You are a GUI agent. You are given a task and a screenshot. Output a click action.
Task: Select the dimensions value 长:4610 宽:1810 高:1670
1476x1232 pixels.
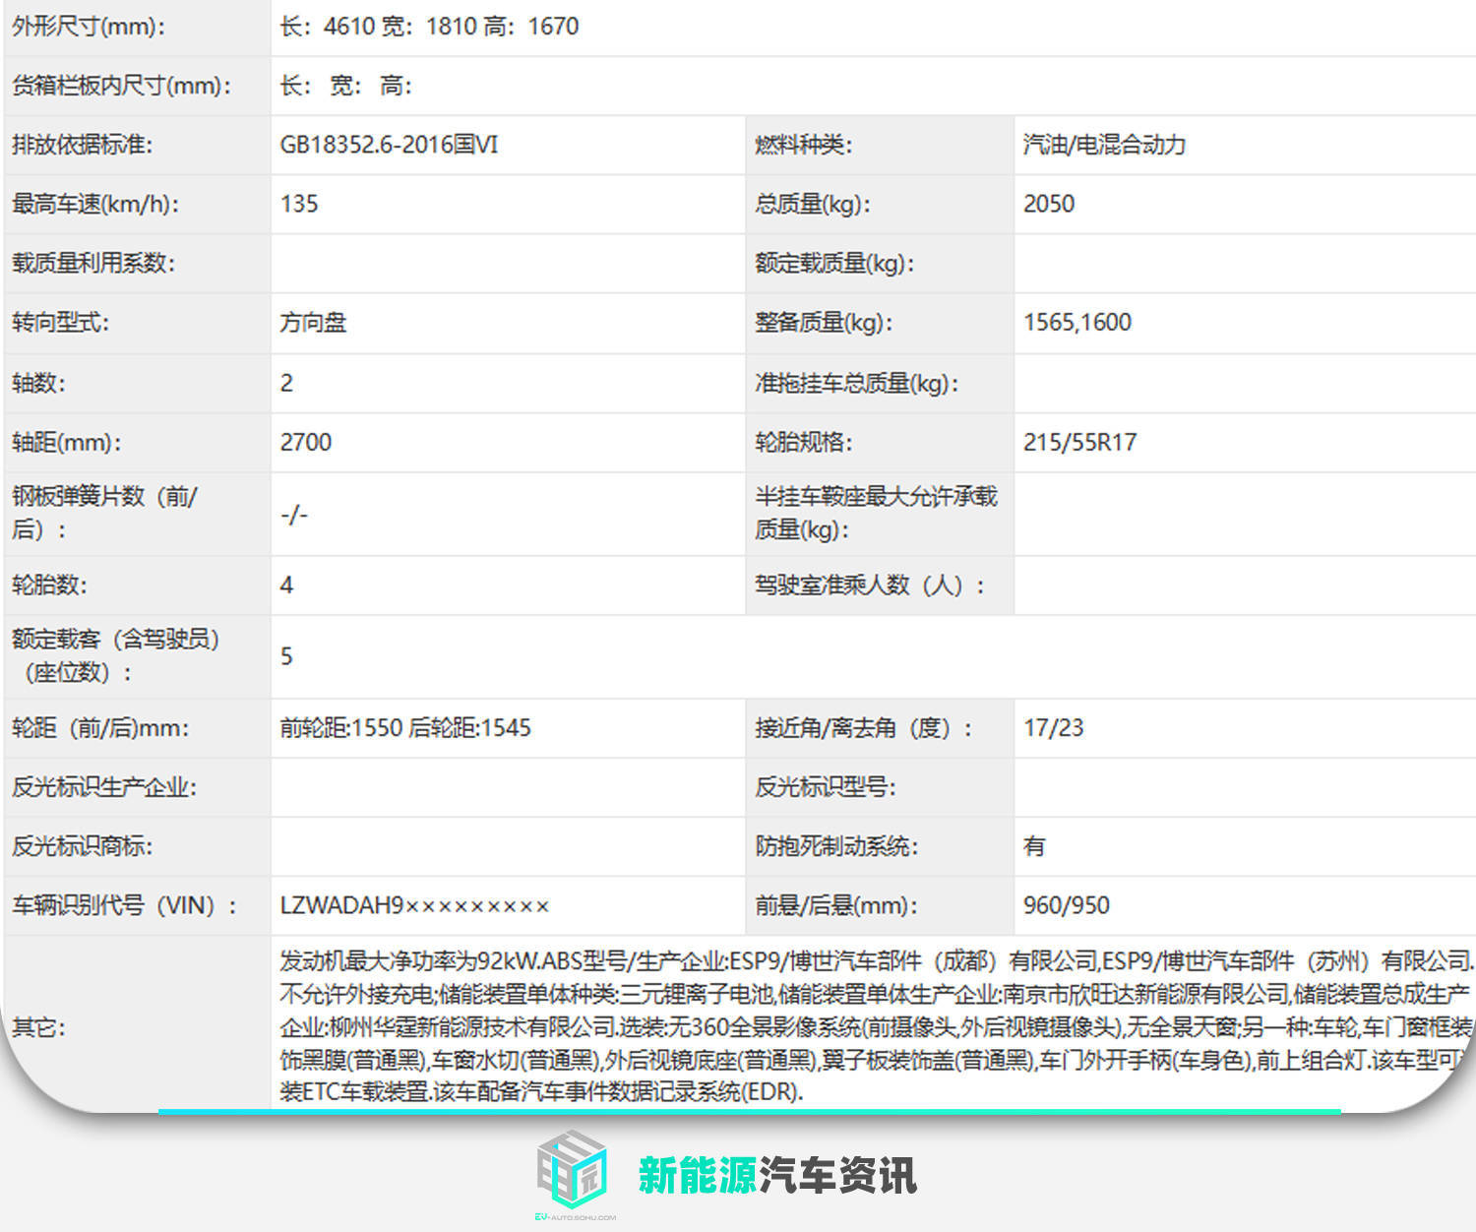tap(429, 27)
